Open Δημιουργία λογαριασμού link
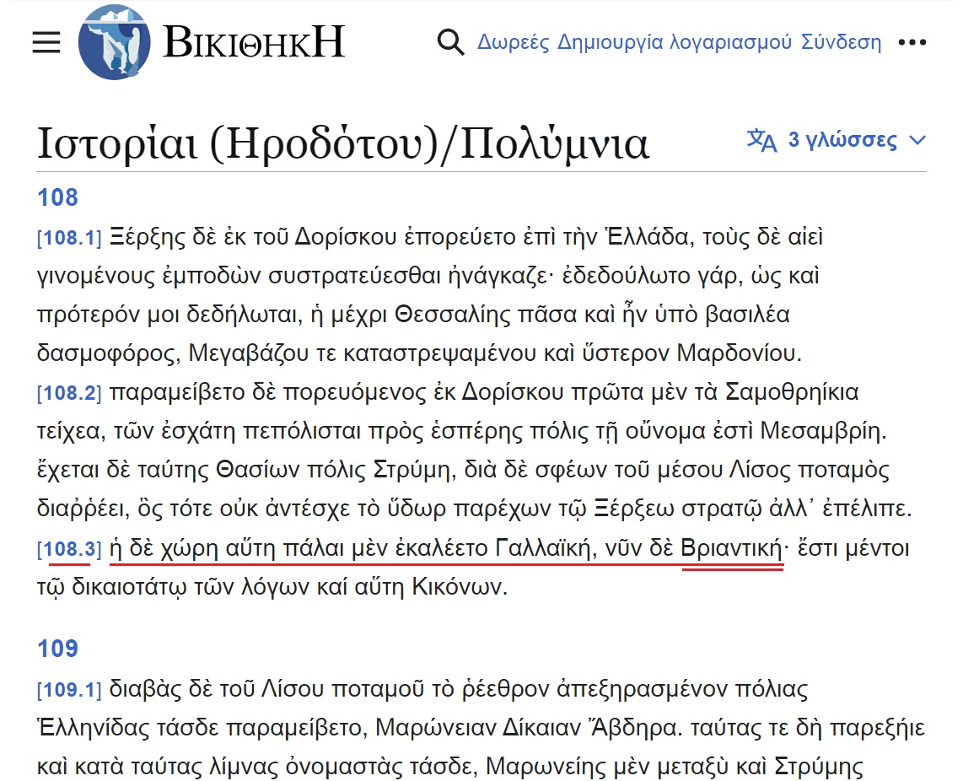The width and height of the screenshot is (963, 781). [675, 42]
